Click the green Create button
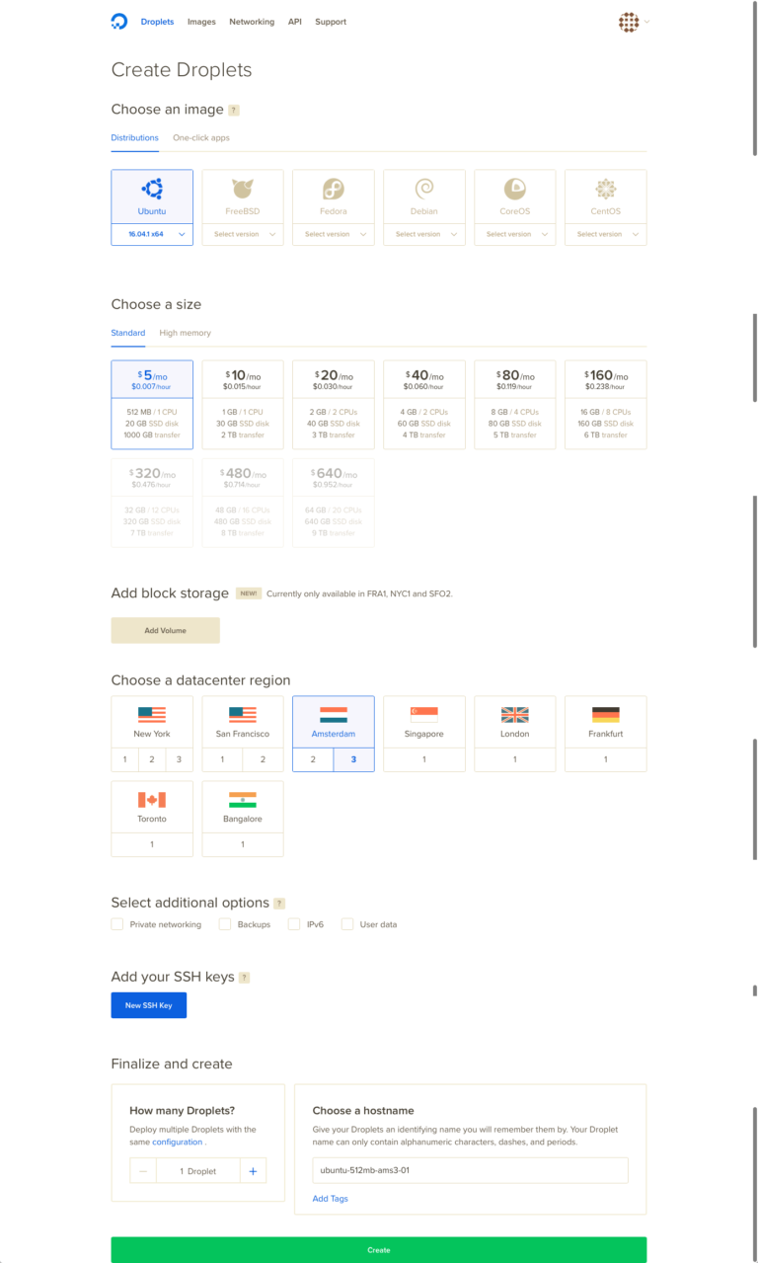The image size is (758, 1263). (x=378, y=1249)
